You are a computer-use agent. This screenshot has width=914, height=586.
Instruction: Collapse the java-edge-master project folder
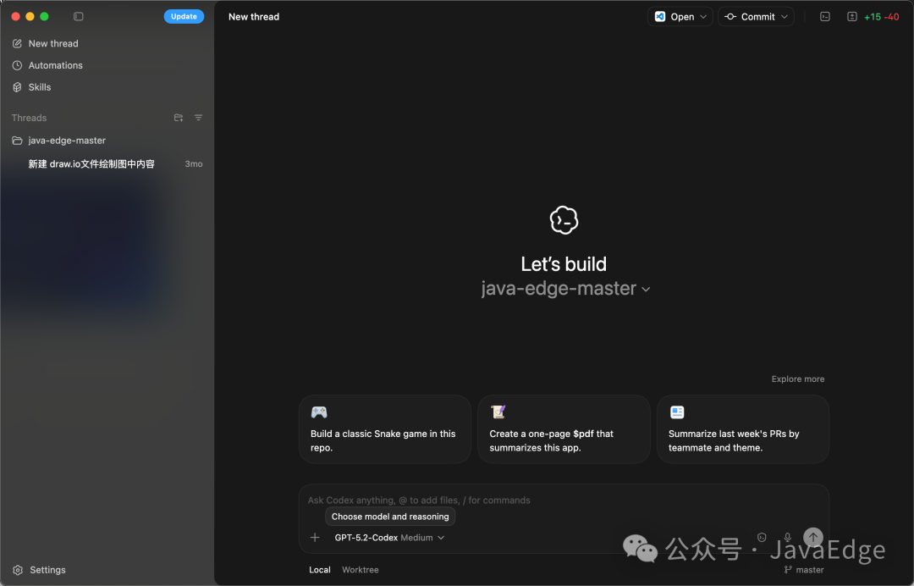click(x=67, y=141)
